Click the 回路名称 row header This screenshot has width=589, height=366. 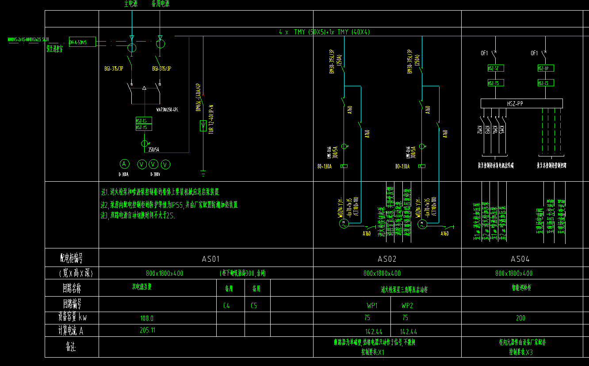click(72, 289)
